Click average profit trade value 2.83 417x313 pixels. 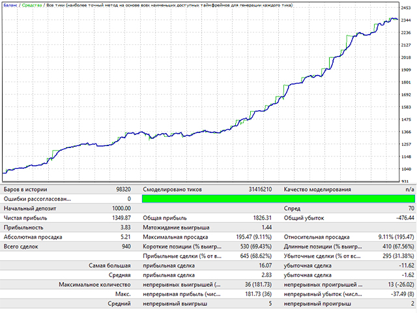point(266,275)
